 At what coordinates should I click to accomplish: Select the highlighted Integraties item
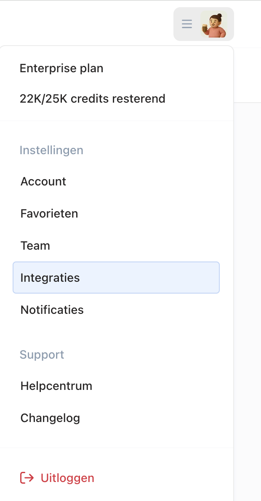click(116, 278)
